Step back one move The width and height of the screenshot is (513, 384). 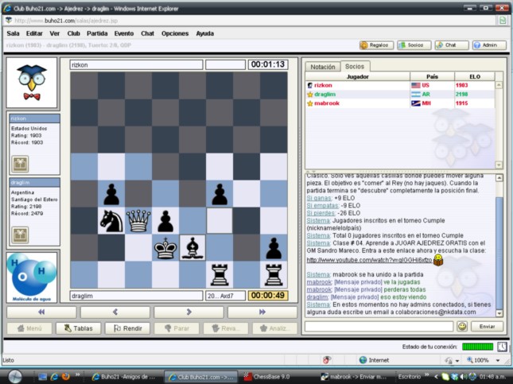click(115, 312)
